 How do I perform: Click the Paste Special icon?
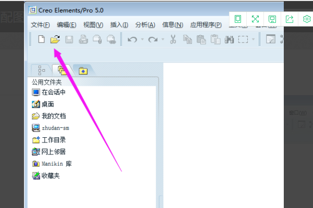tap(215, 39)
